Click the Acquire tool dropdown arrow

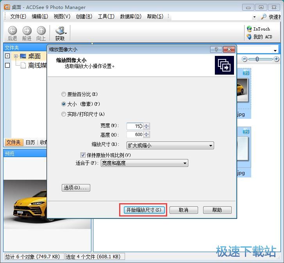click(x=66, y=33)
